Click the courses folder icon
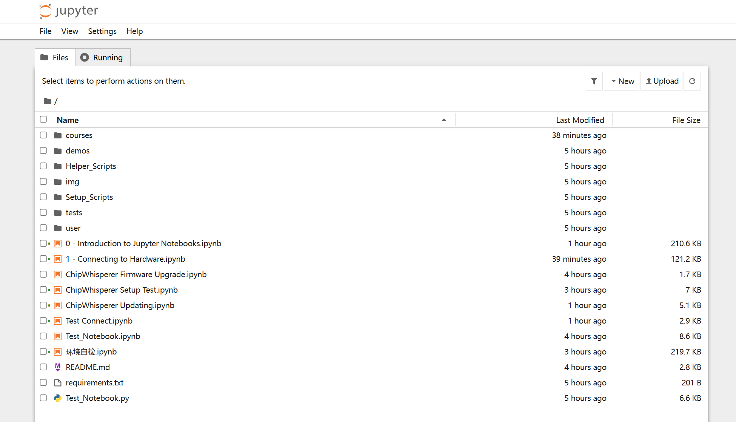 tap(58, 135)
